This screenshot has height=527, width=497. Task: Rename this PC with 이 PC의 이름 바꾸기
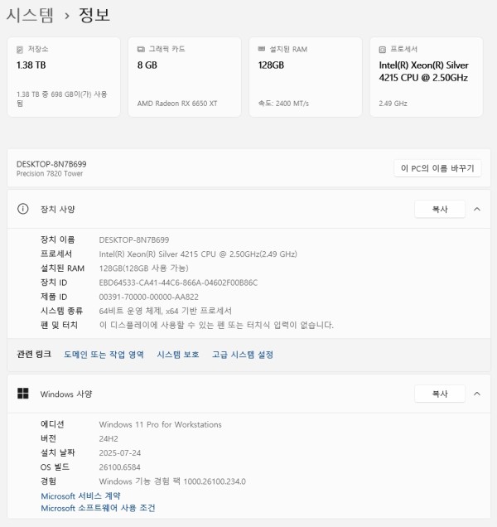point(437,168)
